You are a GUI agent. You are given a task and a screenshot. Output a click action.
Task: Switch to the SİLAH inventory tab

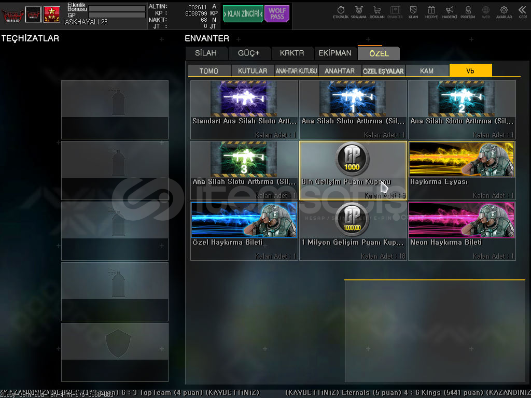pyautogui.click(x=206, y=53)
